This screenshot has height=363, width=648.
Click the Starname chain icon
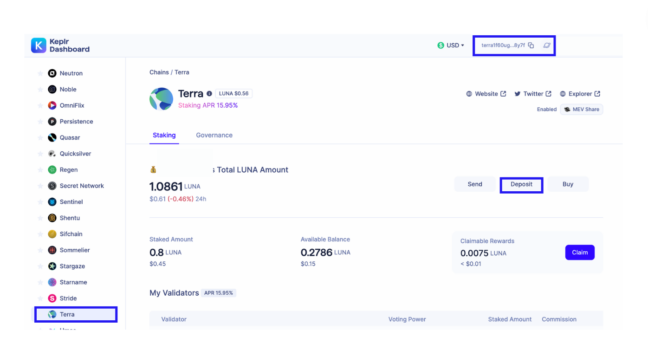pos(52,282)
